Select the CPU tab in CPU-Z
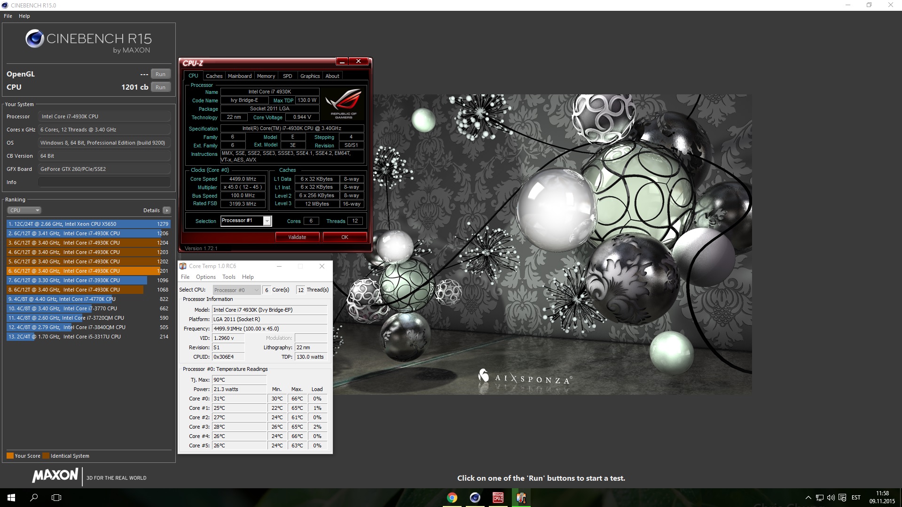The height and width of the screenshot is (507, 902). point(193,76)
